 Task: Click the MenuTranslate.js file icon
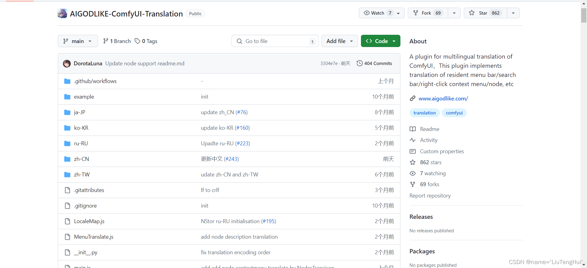point(68,237)
